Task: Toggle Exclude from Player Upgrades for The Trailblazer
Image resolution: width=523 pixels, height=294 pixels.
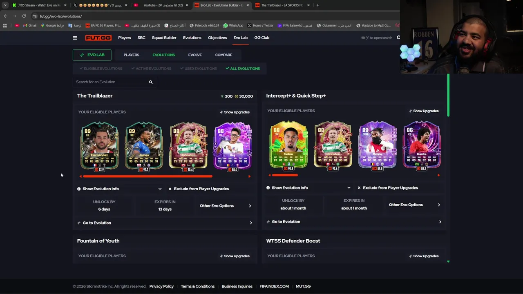Action: click(x=199, y=189)
